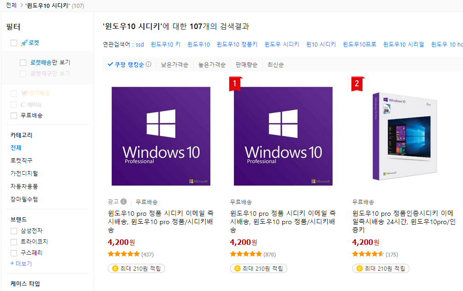Sort results by 판매량순
This screenshot has width=463, height=291.
[247, 65]
